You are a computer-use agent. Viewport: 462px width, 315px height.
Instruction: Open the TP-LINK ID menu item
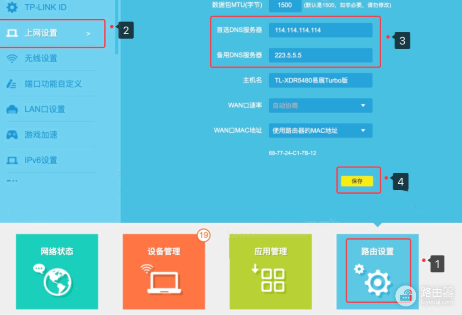pyautogui.click(x=51, y=7)
